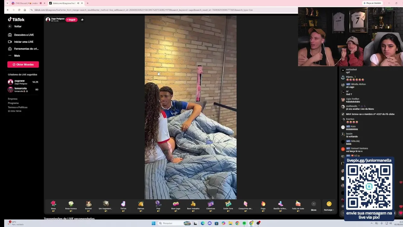Open Discord from the taskbar
Viewport: 403px width, 227px height.
(209, 223)
